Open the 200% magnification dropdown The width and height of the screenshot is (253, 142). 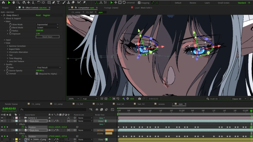click(x=74, y=99)
